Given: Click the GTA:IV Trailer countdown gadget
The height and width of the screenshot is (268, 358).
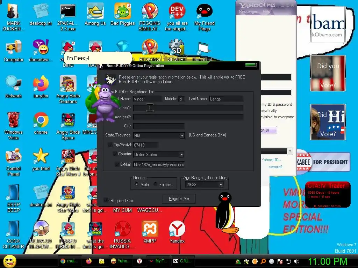Looking at the screenshot, I should click(328, 194).
